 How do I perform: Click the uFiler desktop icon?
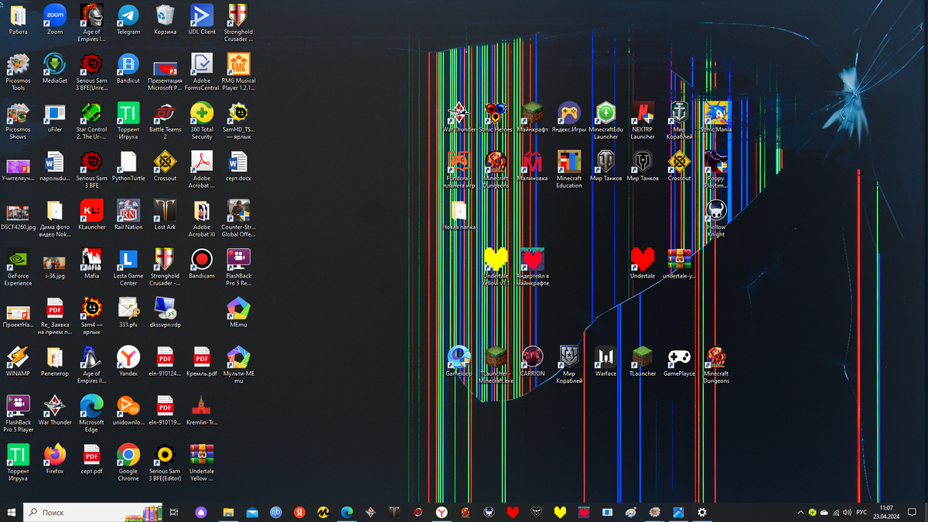[55, 118]
